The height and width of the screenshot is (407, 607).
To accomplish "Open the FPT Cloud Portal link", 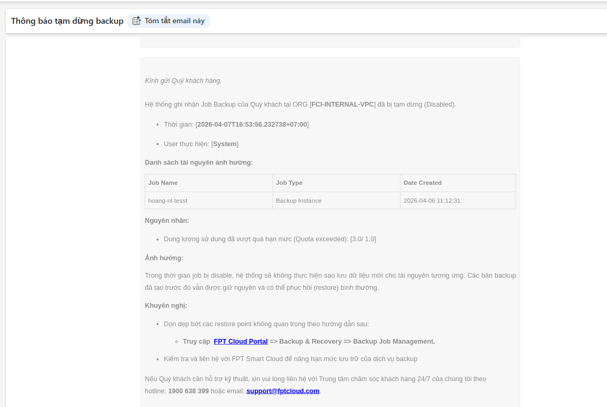I will point(240,342).
